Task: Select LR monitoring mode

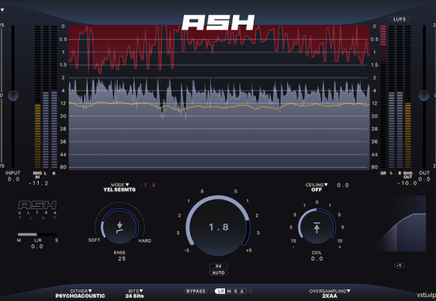Action: [221, 291]
